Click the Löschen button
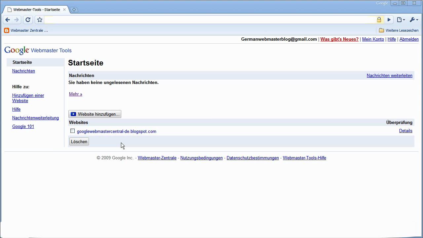 pyautogui.click(x=79, y=141)
